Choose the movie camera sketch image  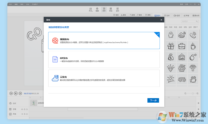pyautogui.click(x=193, y=79)
